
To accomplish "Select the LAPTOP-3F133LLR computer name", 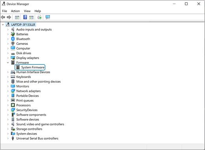I will (23, 25).
